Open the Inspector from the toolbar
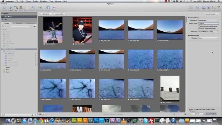The height and width of the screenshot is (125, 222). click(4, 8)
